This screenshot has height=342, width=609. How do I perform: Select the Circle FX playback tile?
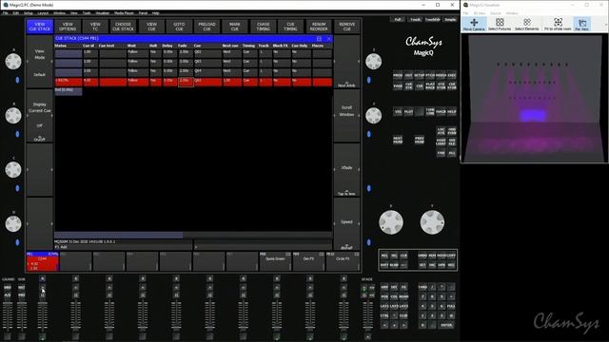(x=343, y=261)
